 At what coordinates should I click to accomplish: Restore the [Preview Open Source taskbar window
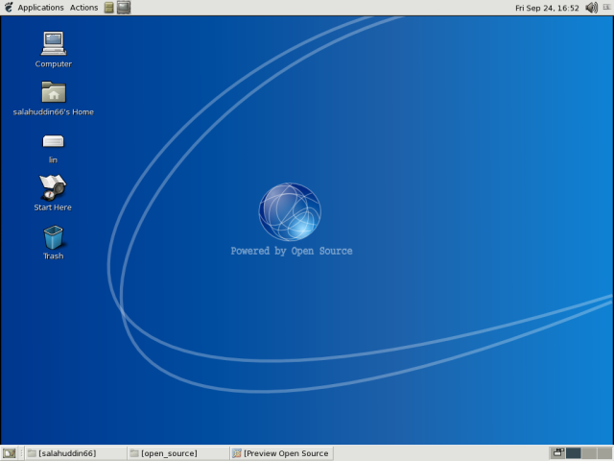point(281,453)
